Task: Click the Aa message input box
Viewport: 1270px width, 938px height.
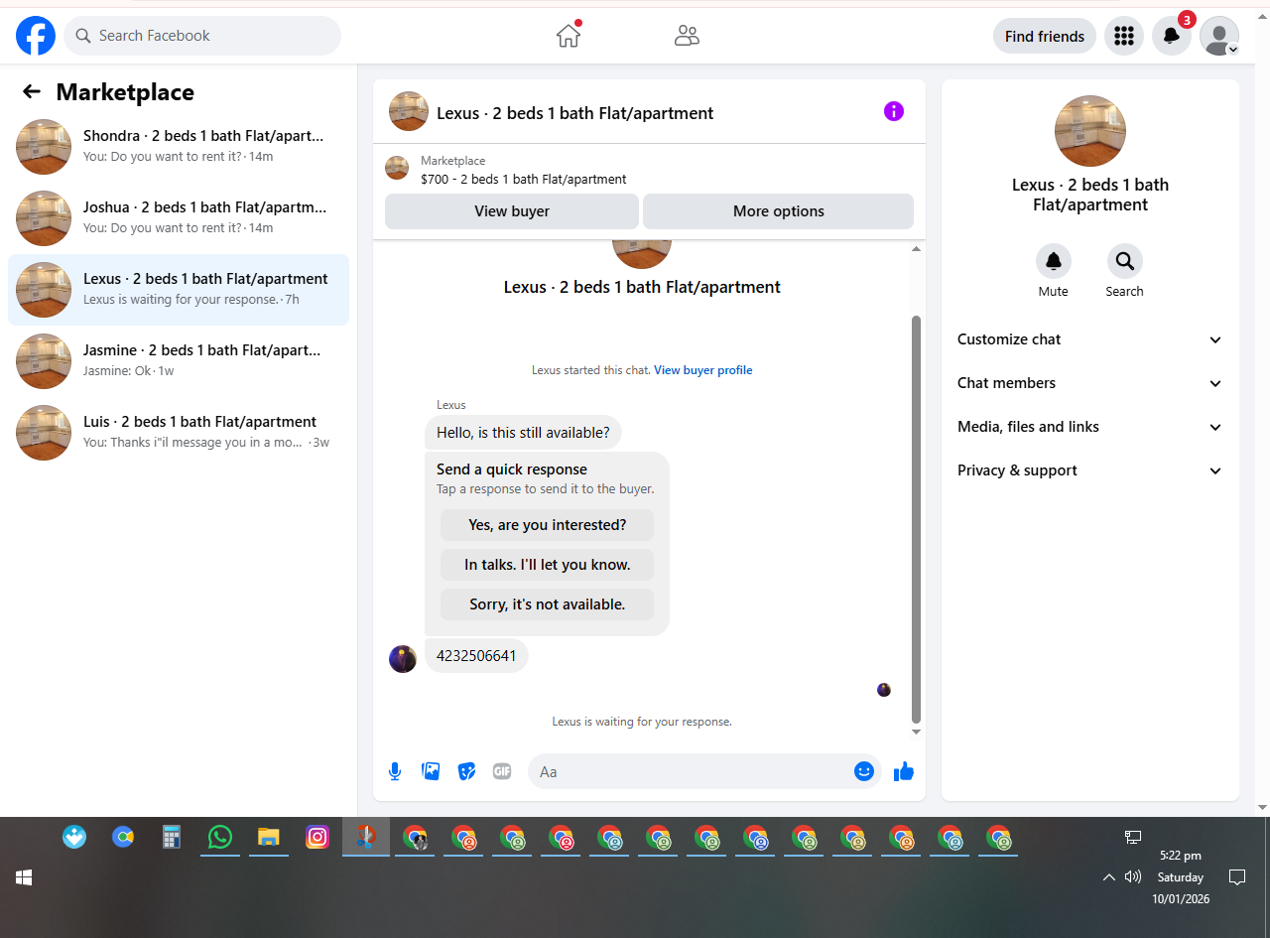Action: coord(692,771)
